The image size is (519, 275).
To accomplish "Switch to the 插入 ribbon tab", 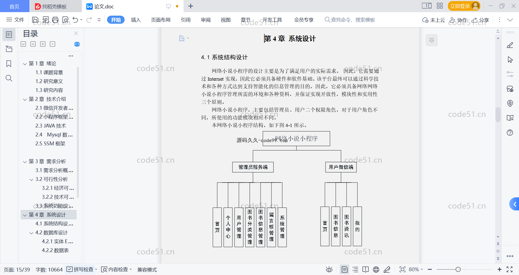I will pyautogui.click(x=136, y=20).
